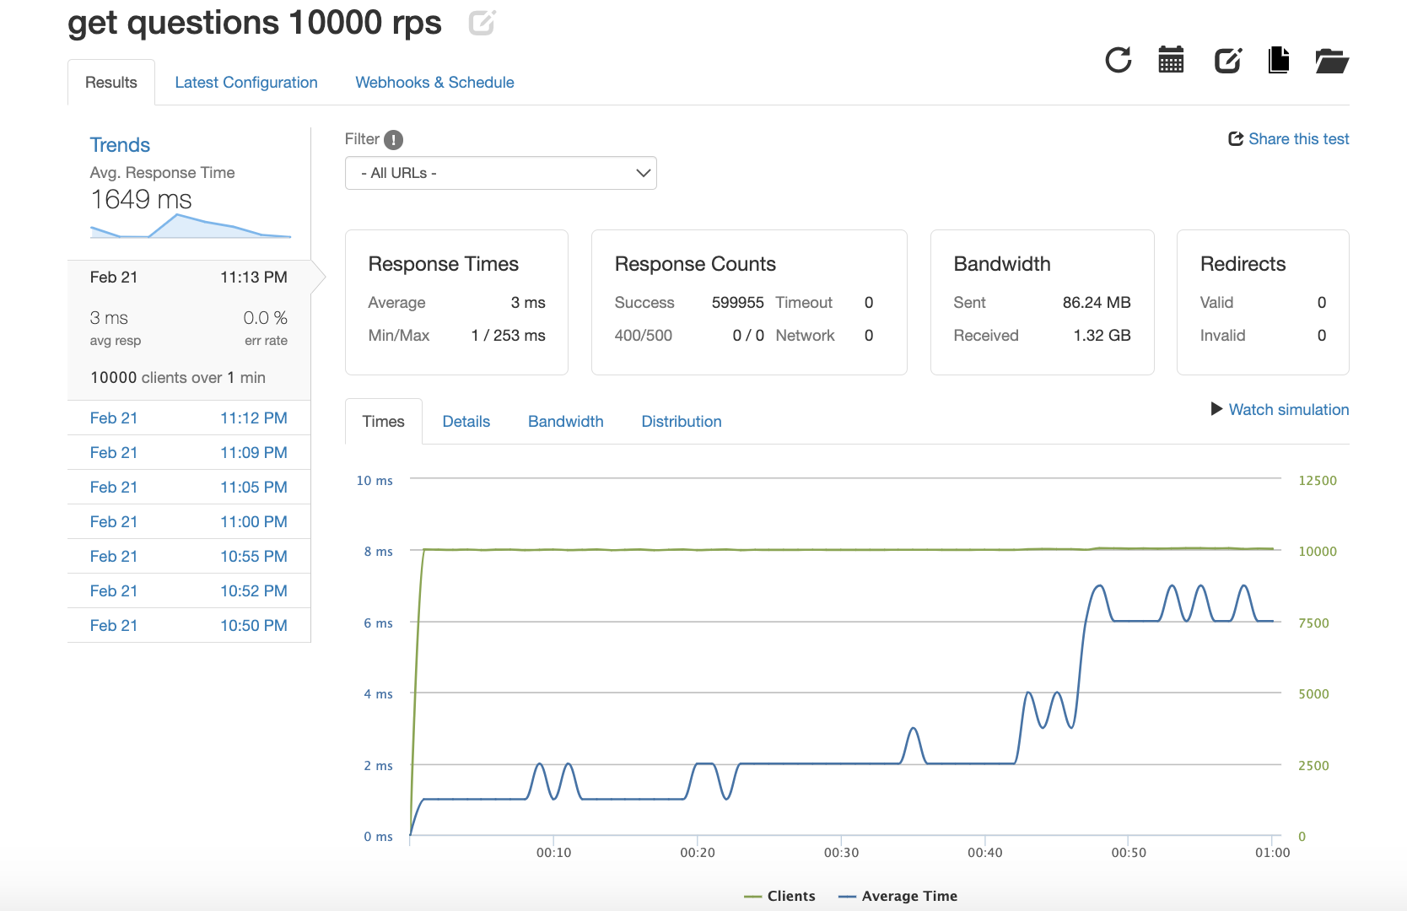Viewport: 1407px width, 911px height.
Task: Open the folder icon in toolbar
Action: point(1332,61)
